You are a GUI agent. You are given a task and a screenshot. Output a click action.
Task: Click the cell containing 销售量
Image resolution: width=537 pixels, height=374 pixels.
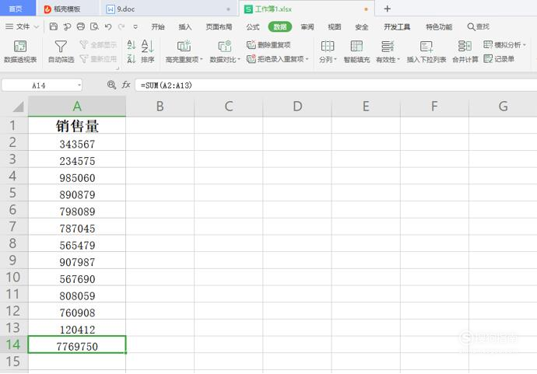click(77, 126)
